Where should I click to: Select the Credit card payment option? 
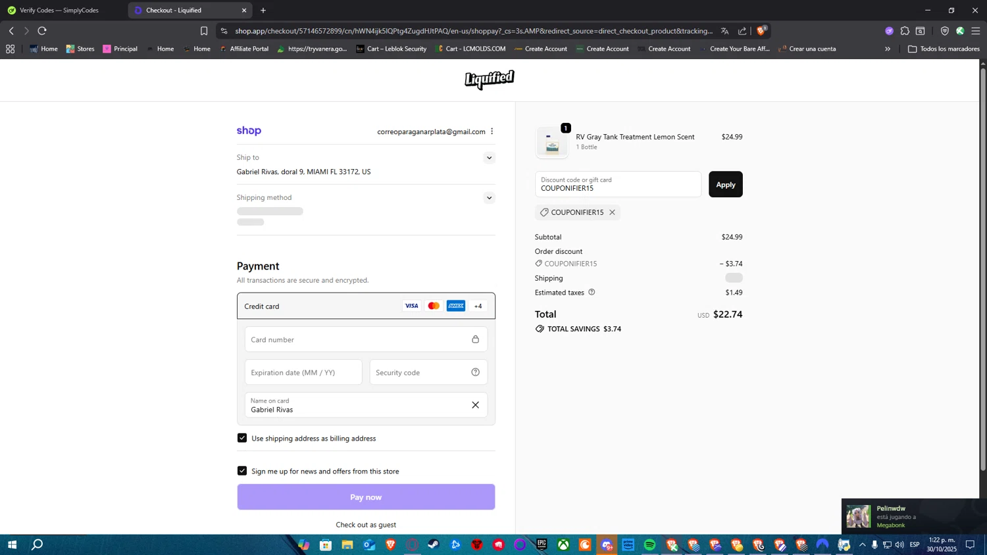(x=366, y=306)
